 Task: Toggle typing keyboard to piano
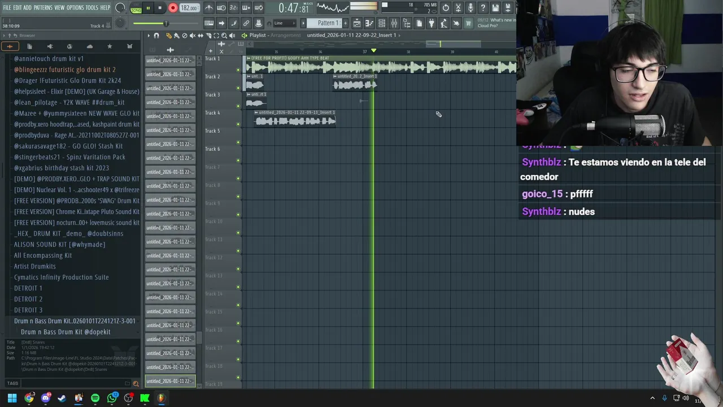(x=209, y=23)
